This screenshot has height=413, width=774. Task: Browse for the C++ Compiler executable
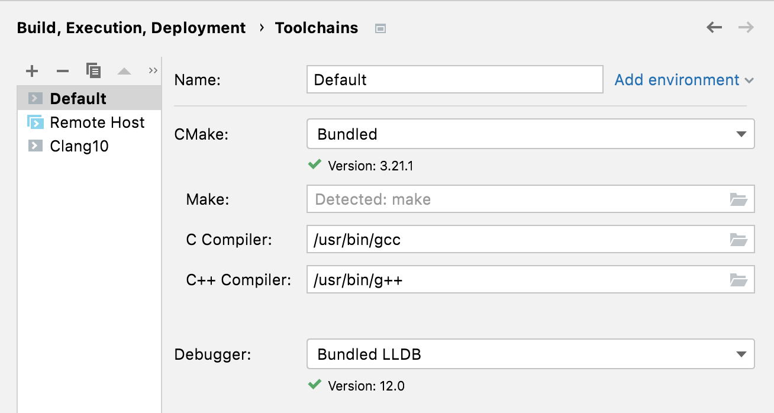(x=738, y=280)
